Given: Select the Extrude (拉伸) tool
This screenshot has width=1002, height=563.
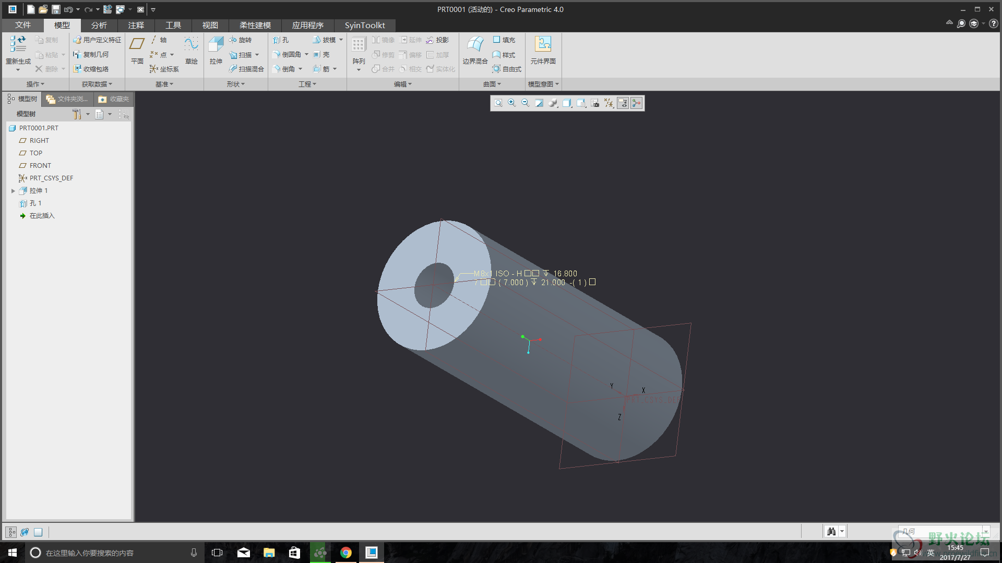Looking at the screenshot, I should click(216, 51).
